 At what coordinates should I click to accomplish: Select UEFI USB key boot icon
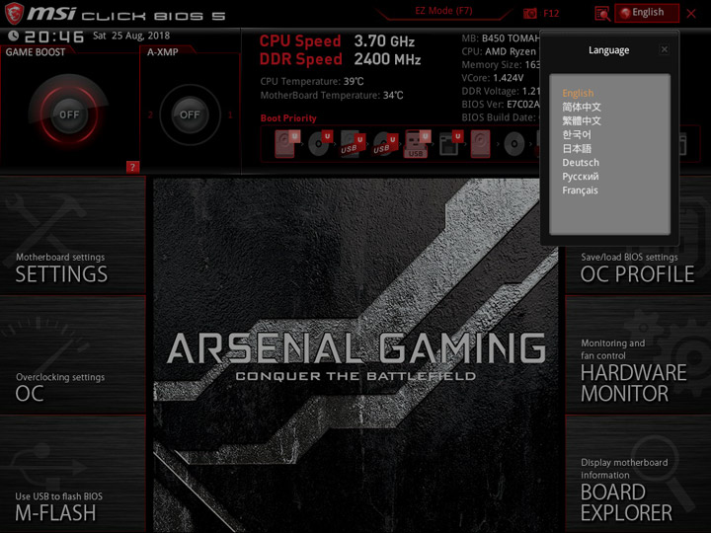pos(417,144)
